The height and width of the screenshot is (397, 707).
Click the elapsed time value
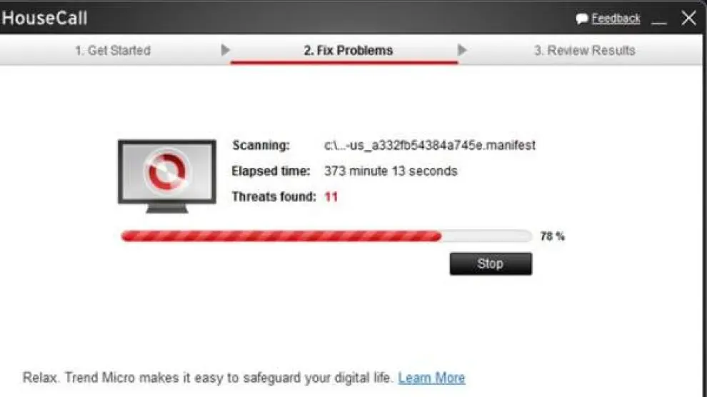(x=391, y=171)
